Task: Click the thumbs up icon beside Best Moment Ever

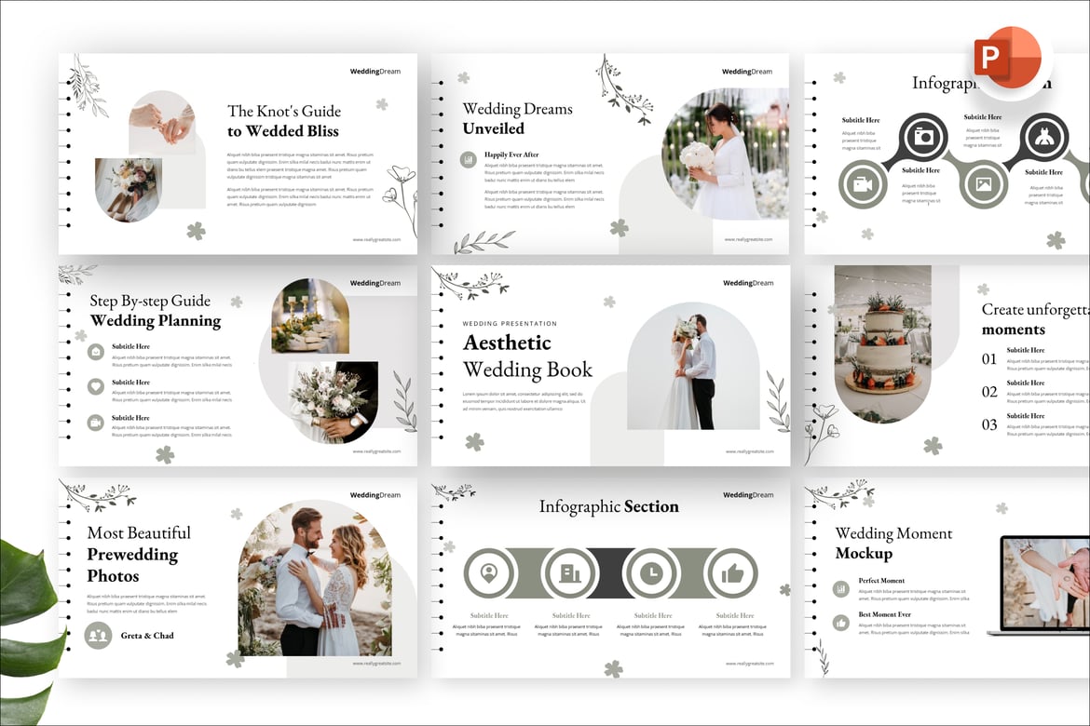Action: [x=841, y=624]
